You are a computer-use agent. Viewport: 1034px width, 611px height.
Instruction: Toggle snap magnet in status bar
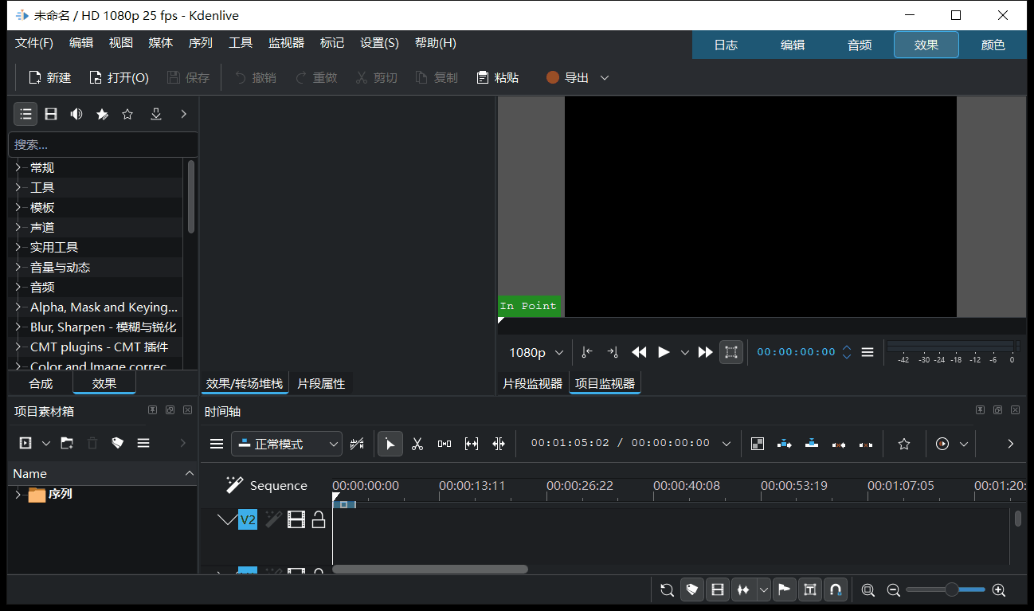(x=836, y=590)
